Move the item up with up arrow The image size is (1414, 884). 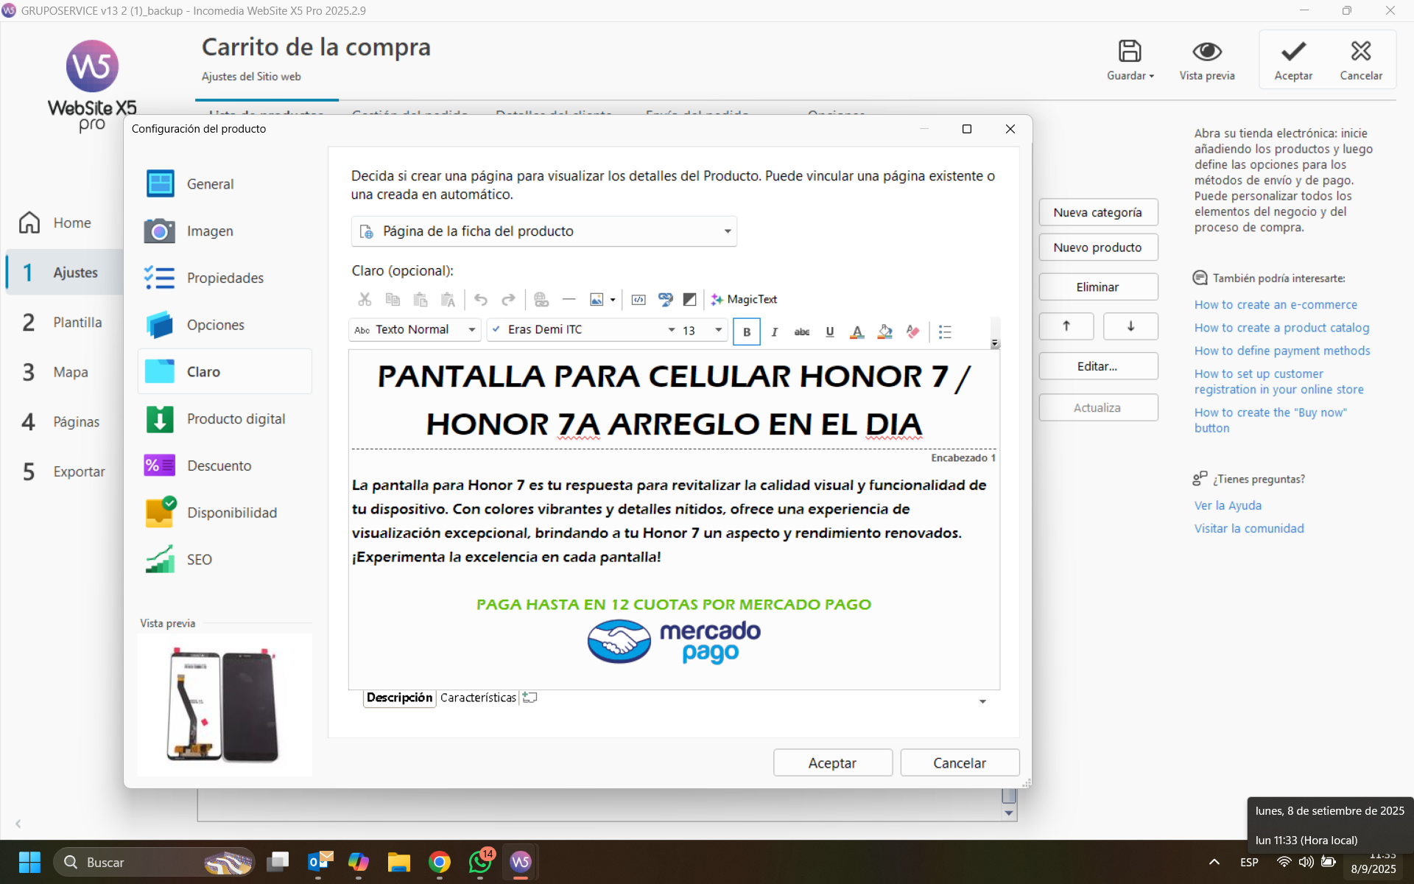click(1066, 326)
